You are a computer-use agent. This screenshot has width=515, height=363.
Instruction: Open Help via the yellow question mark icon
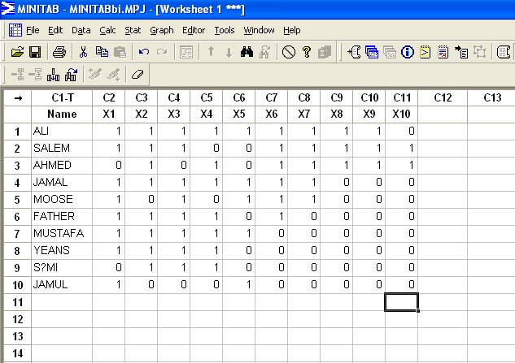pyautogui.click(x=307, y=52)
